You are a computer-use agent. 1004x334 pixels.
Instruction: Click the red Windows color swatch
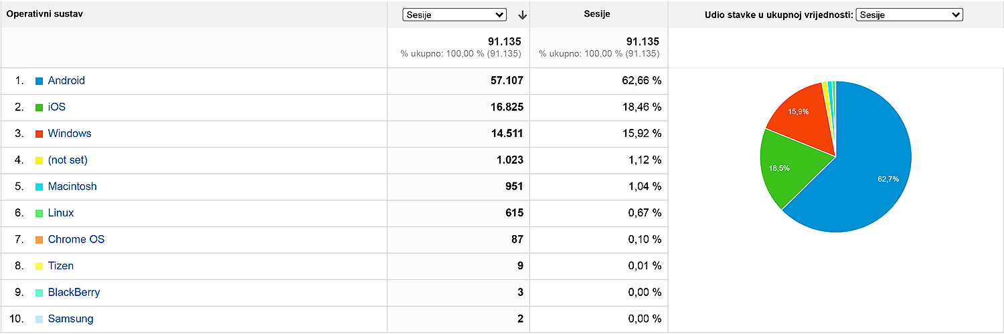(x=39, y=134)
